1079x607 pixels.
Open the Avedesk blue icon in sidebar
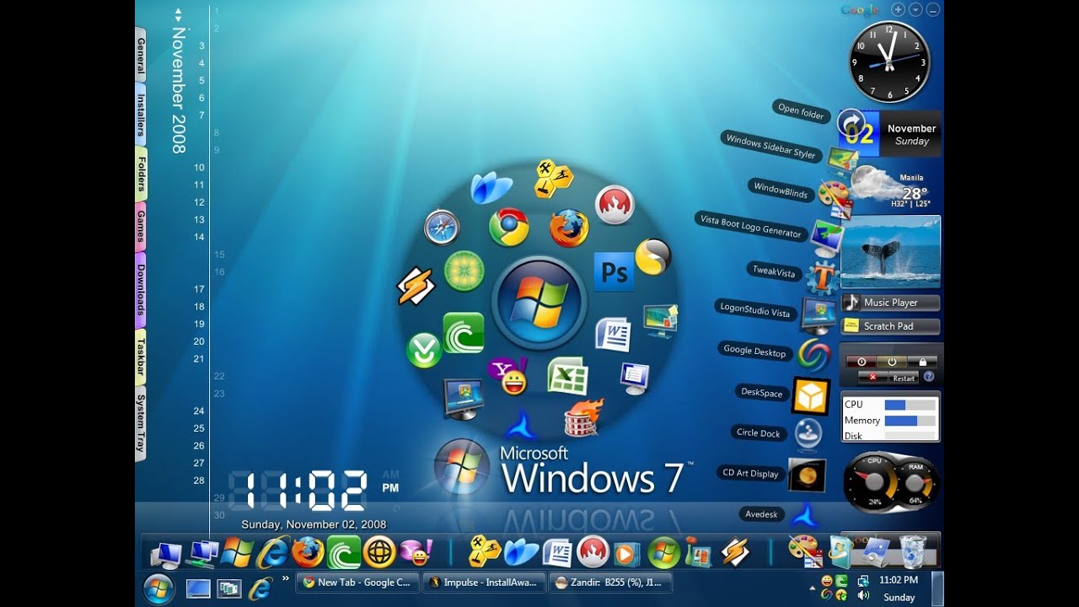[x=807, y=514]
